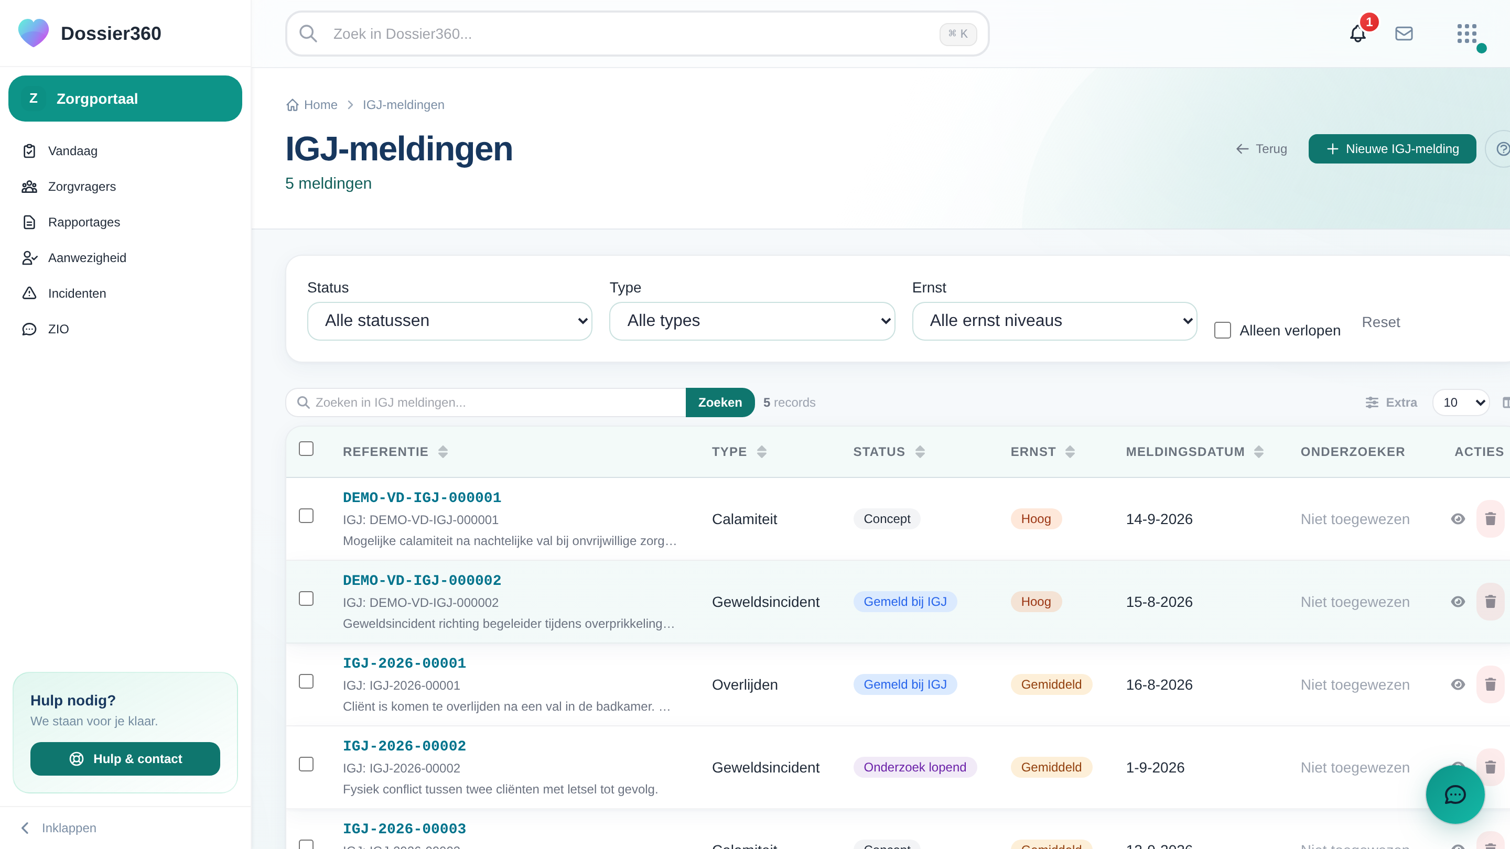The height and width of the screenshot is (849, 1510).
Task: Check the DEMO-VD-IGJ-000002 row checkbox
Action: tap(306, 599)
